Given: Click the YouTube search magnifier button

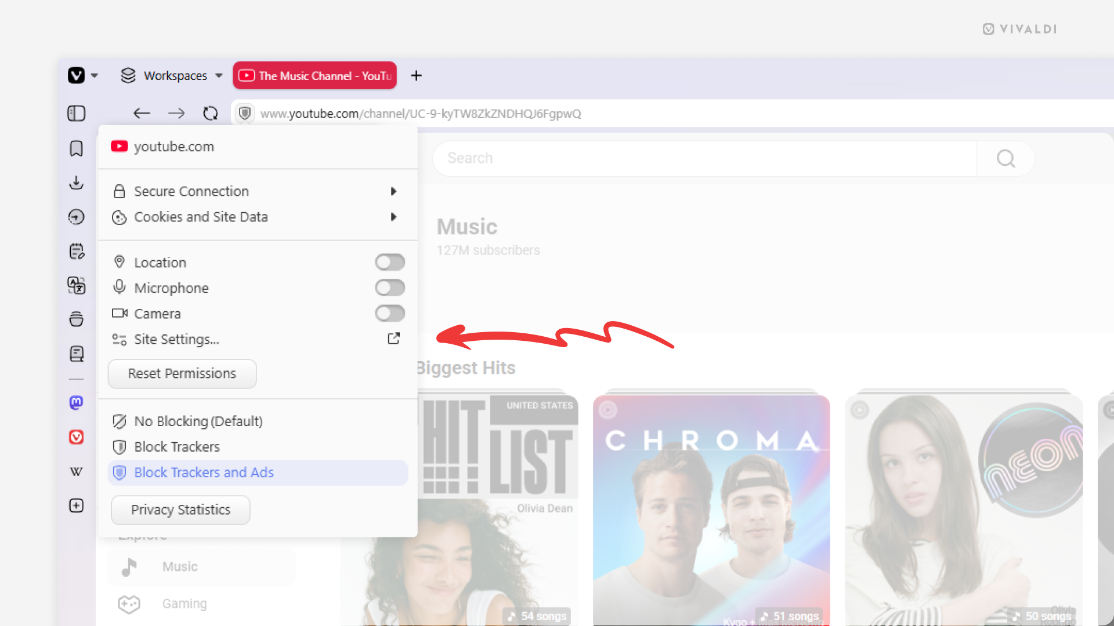Looking at the screenshot, I should (x=1006, y=158).
